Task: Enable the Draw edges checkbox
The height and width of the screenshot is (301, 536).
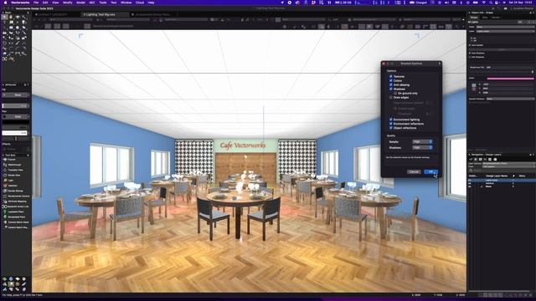Action: click(x=391, y=97)
